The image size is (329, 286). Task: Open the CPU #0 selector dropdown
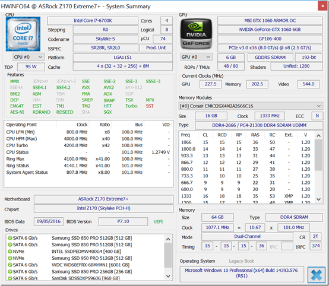[x=29, y=57]
